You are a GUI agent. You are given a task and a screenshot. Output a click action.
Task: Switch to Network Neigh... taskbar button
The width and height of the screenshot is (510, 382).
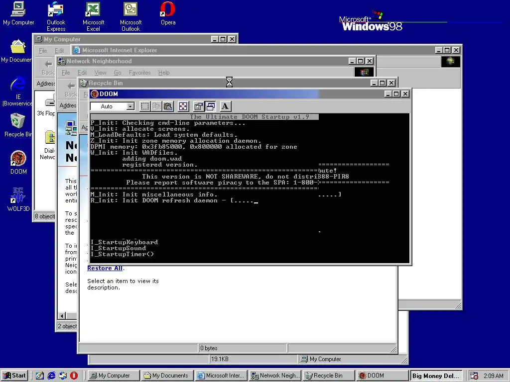point(274,376)
